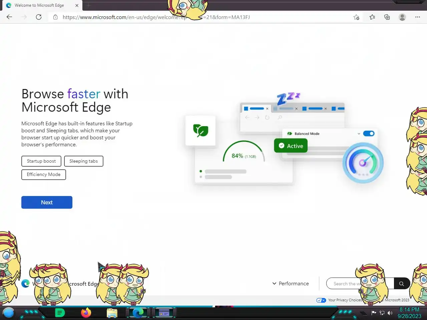Reload the current page
Screen dimensions: 427x320
tap(39, 17)
